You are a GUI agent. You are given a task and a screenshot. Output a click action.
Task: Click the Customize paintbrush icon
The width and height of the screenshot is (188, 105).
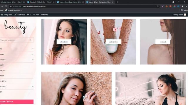pos(16,15)
